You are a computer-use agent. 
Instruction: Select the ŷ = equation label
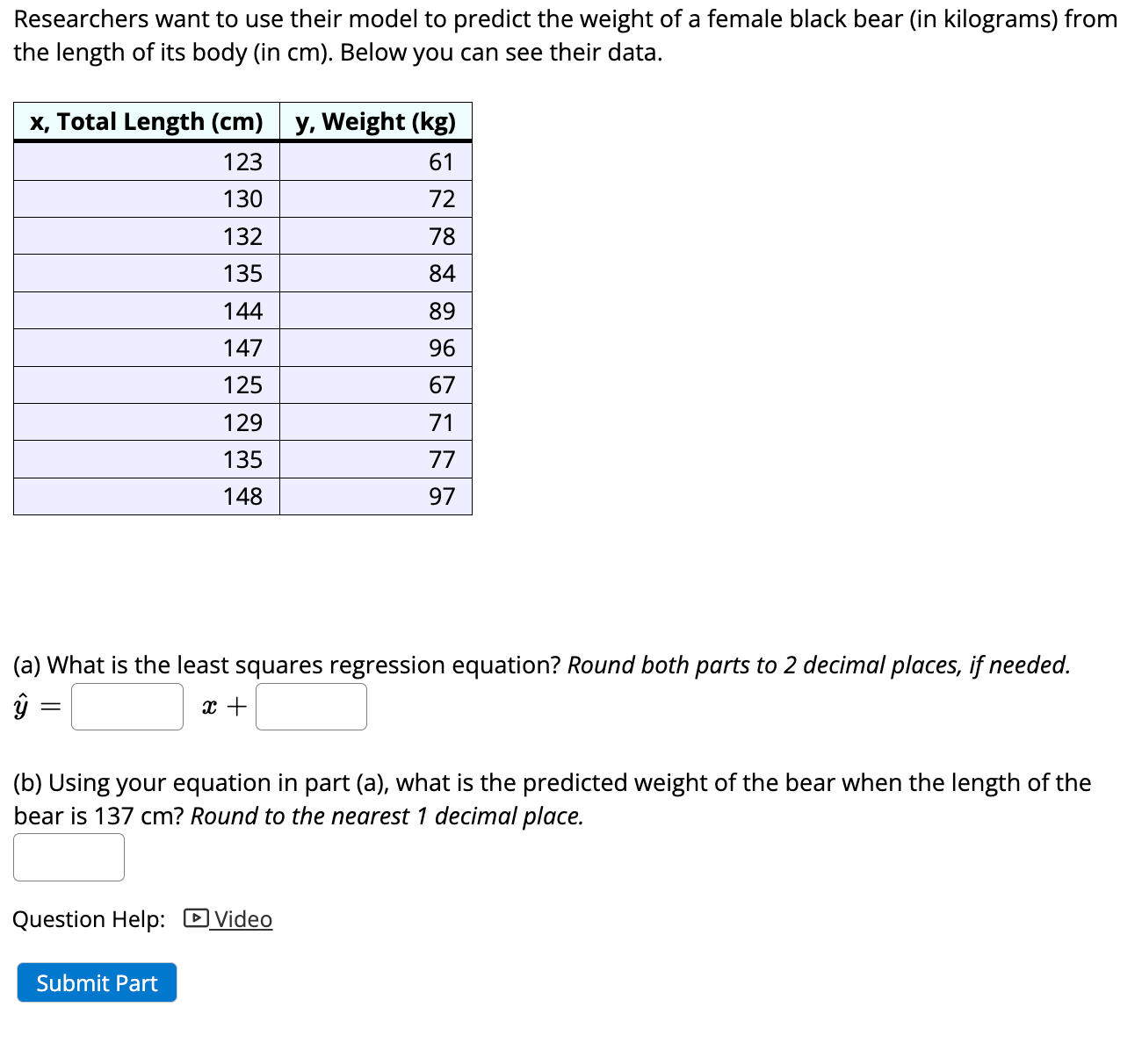point(35,706)
